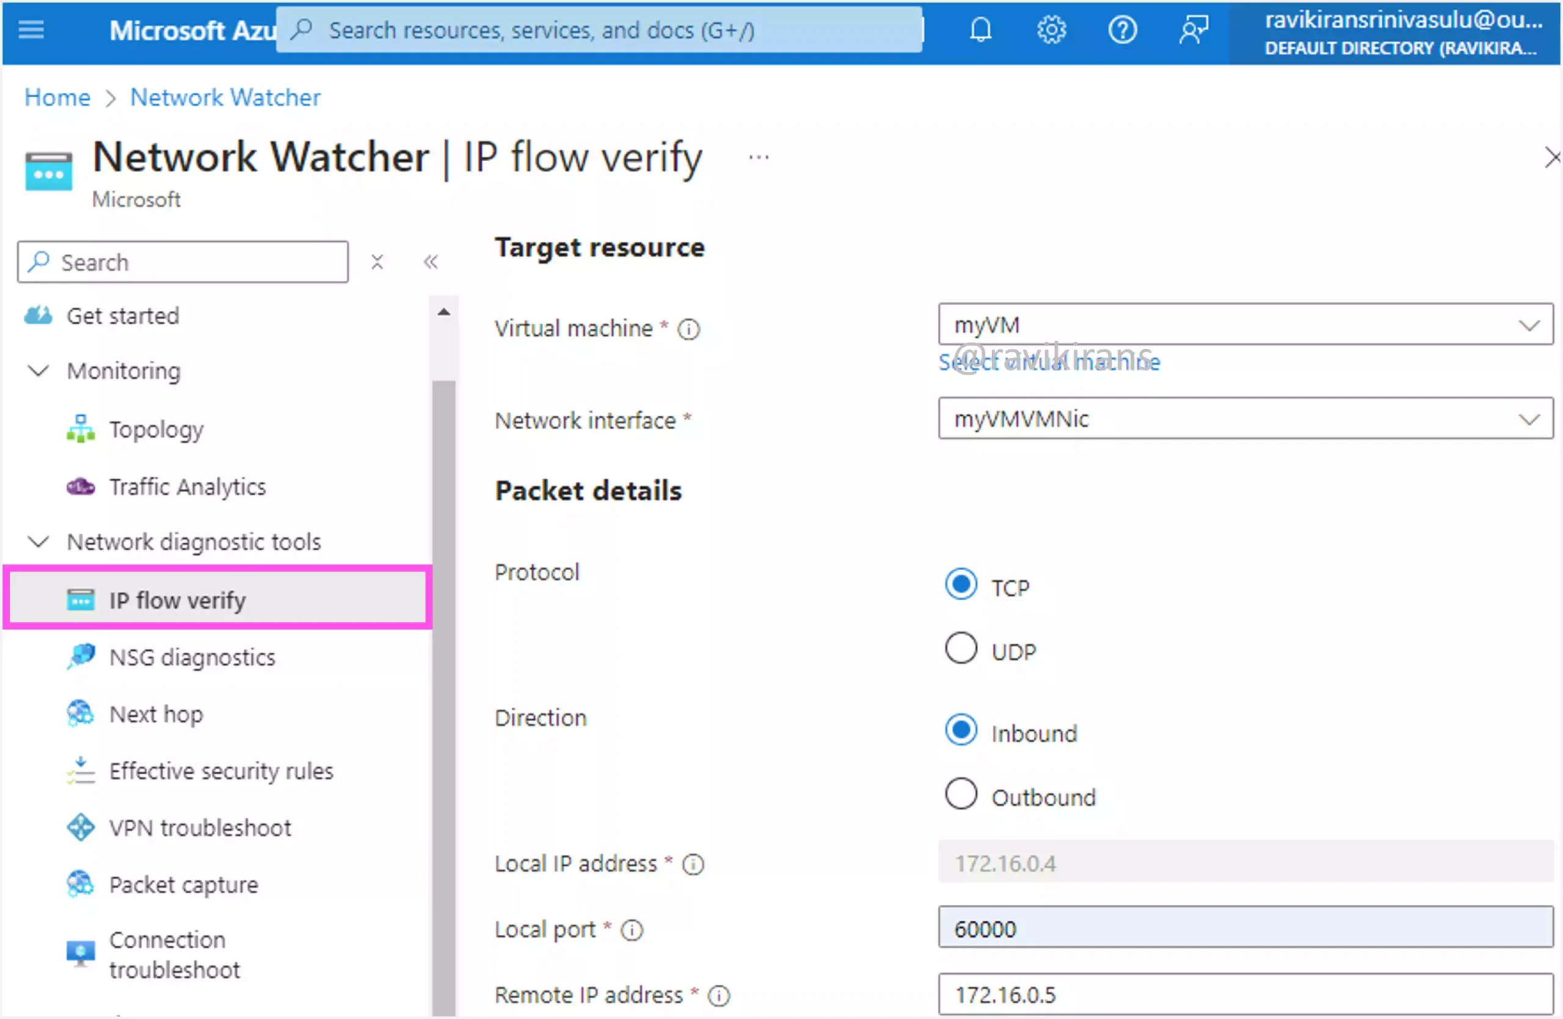Open NSG diagnostics menu item
This screenshot has height=1019, width=1563.
click(x=192, y=657)
